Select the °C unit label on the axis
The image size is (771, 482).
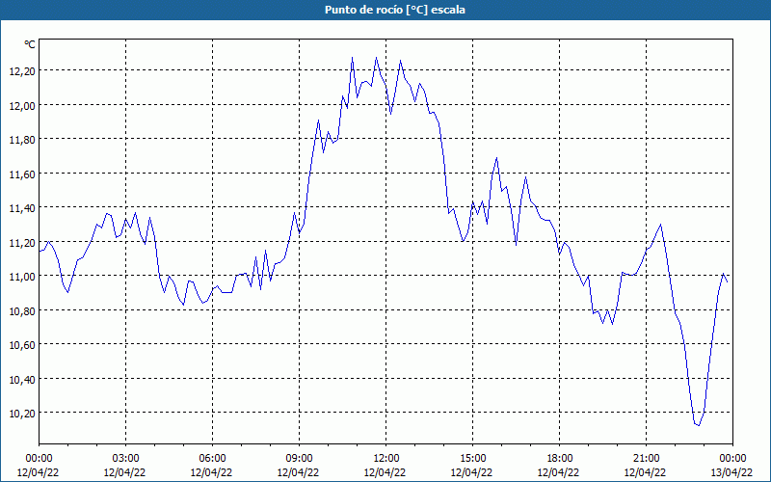click(x=30, y=44)
